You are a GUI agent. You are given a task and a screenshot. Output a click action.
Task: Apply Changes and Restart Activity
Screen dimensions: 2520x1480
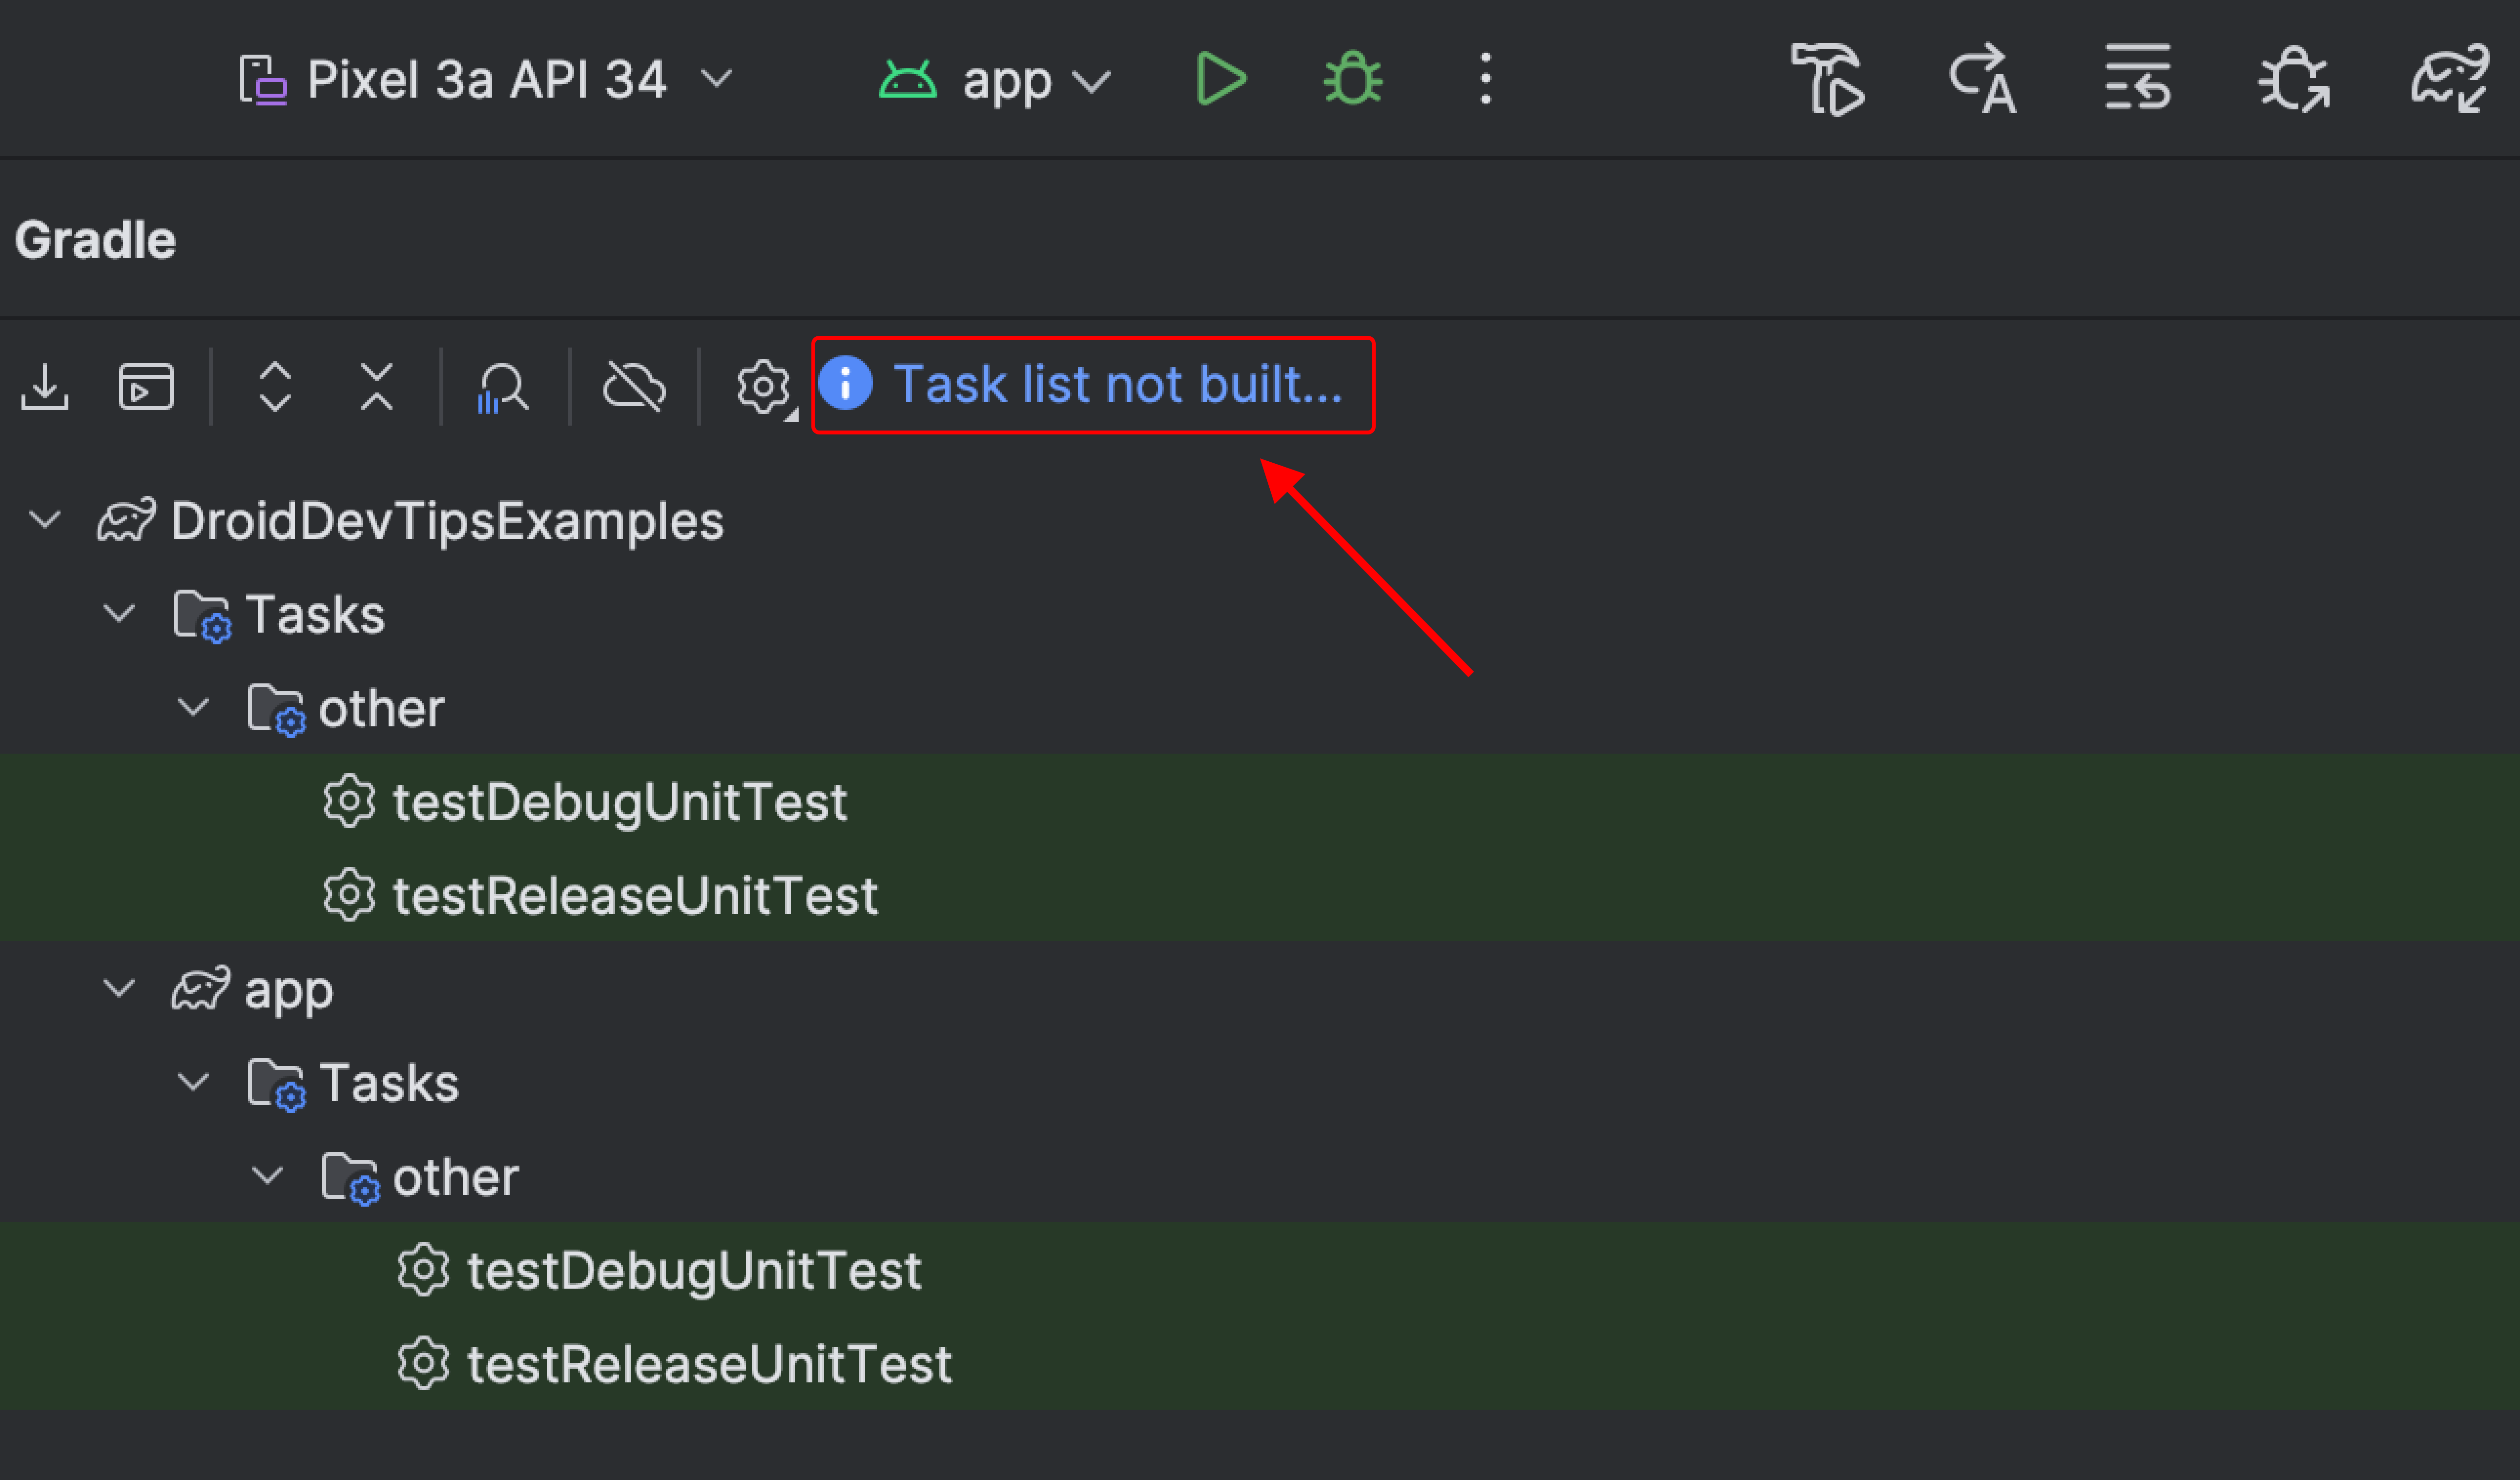[1984, 79]
